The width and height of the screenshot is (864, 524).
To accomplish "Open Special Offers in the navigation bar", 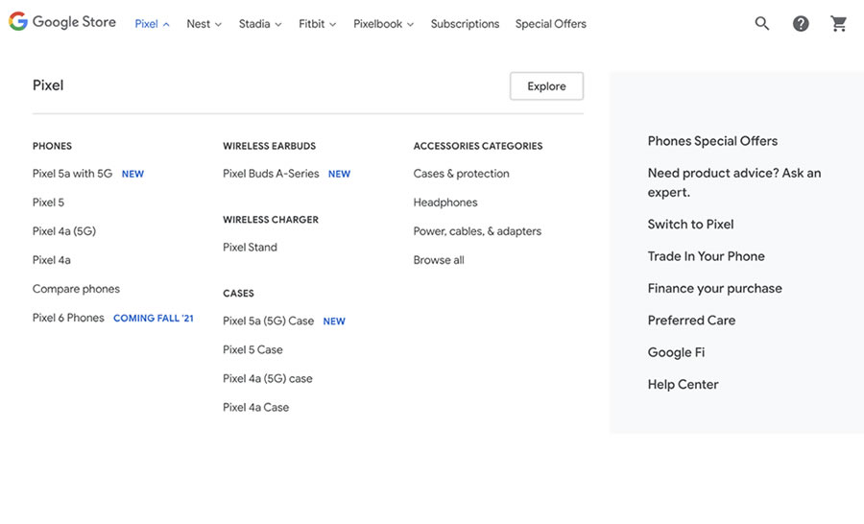I will tap(550, 24).
